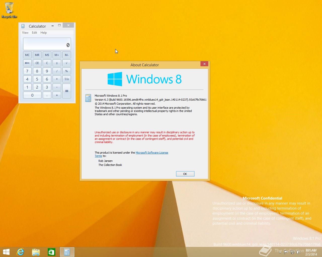Click the reciprocal 1/x key
The width and height of the screenshot is (322, 257).
pos(67,79)
